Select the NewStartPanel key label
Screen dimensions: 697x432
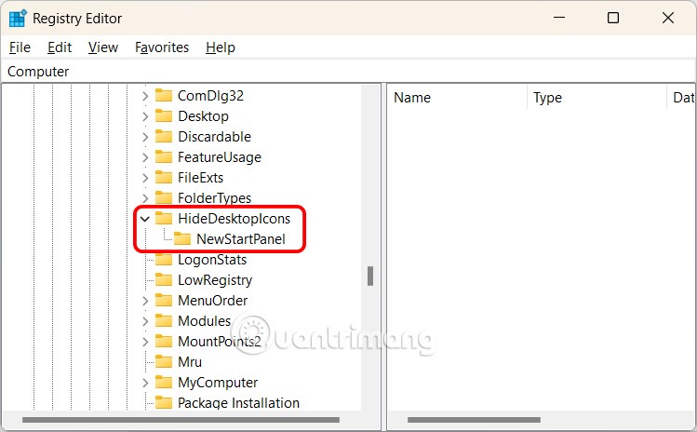[x=241, y=239]
